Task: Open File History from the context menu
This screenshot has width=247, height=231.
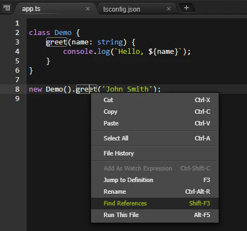Action: (155, 153)
